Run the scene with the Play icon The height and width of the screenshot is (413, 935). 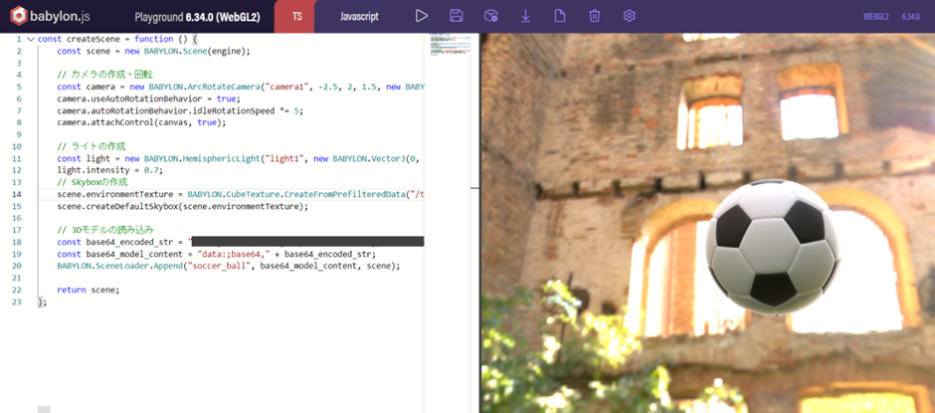click(x=422, y=16)
